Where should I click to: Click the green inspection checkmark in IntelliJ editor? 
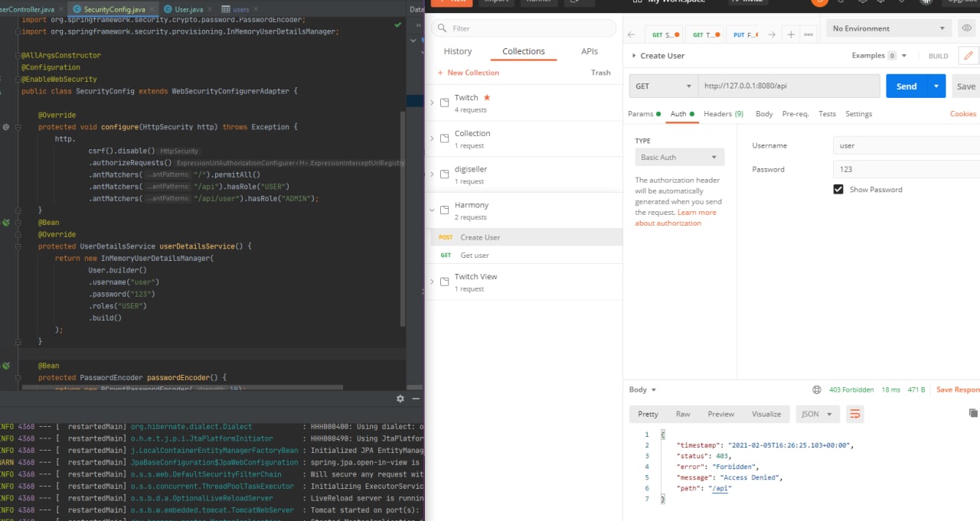point(397,24)
